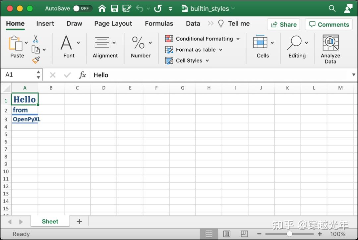The image size is (358, 240).
Task: Click the Copy icon next to Paste
Action: (35, 49)
